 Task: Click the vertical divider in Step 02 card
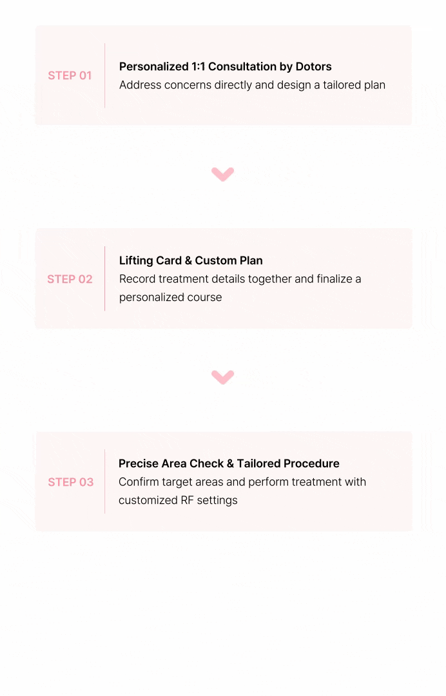click(104, 278)
